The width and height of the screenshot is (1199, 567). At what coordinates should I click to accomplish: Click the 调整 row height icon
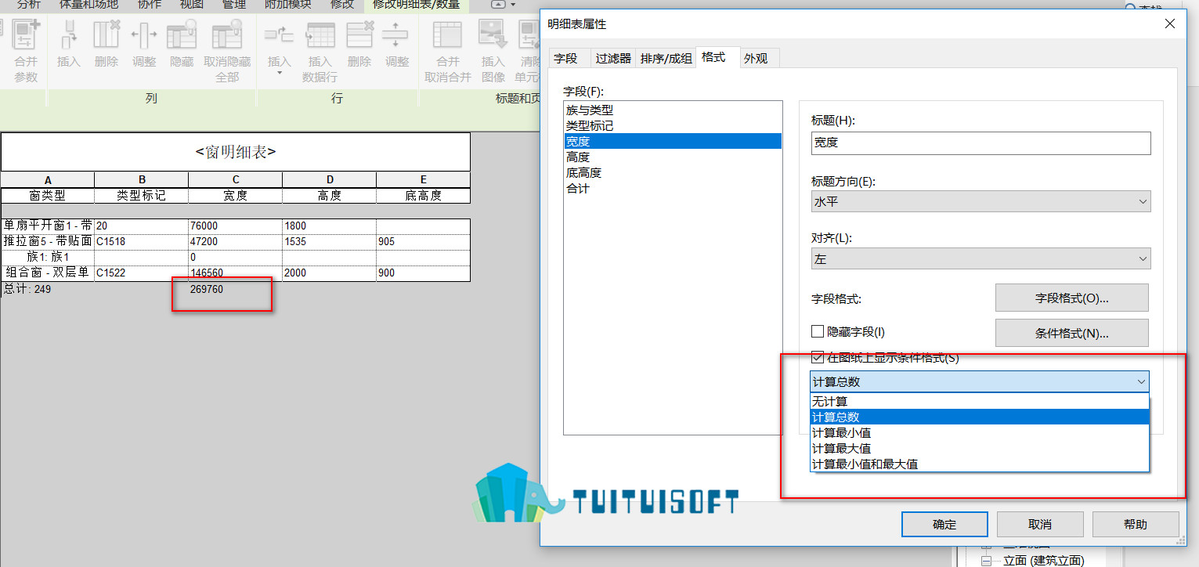(x=396, y=34)
